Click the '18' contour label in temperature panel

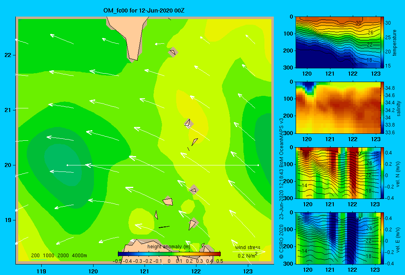(x=369, y=60)
